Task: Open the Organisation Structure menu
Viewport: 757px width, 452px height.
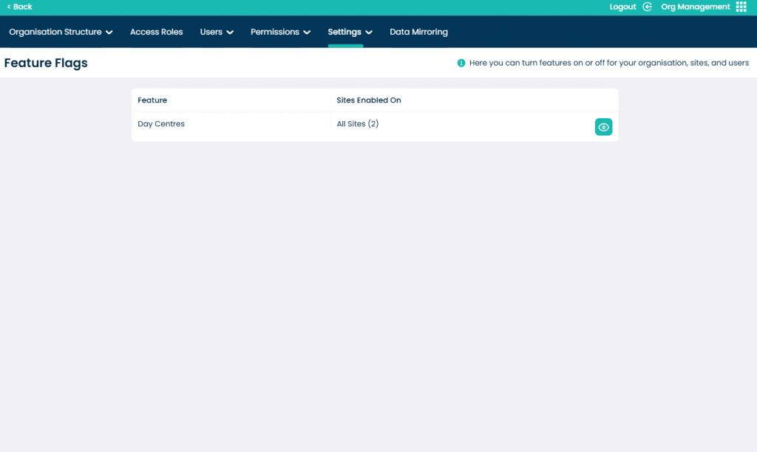Action: [x=55, y=32]
